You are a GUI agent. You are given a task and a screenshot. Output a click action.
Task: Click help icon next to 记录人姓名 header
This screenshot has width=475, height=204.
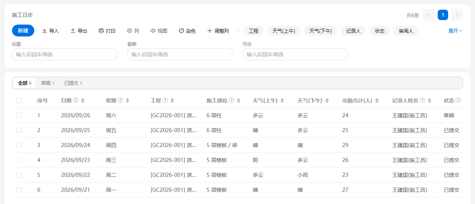(x=422, y=101)
